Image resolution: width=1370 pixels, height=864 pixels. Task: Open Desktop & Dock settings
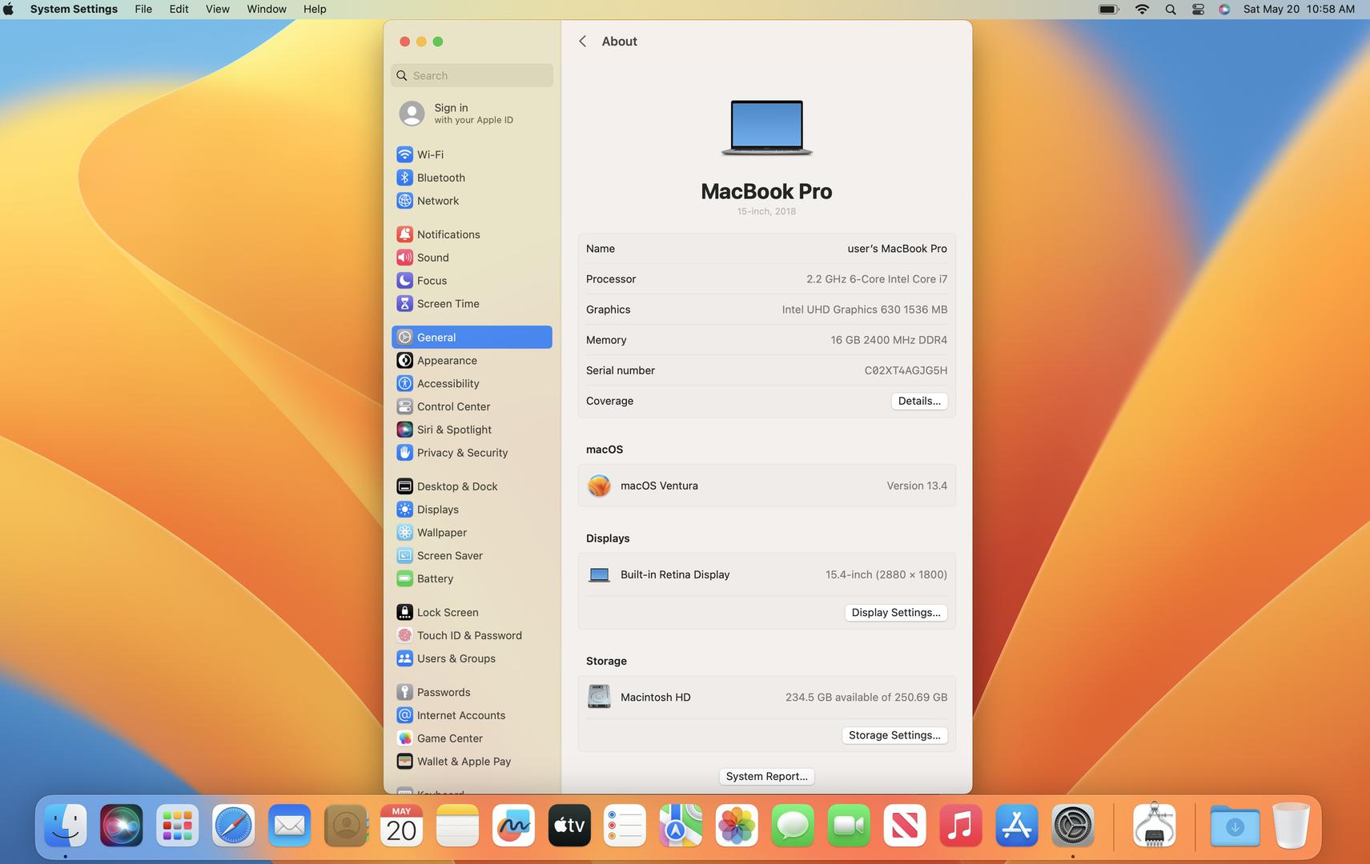click(x=472, y=486)
